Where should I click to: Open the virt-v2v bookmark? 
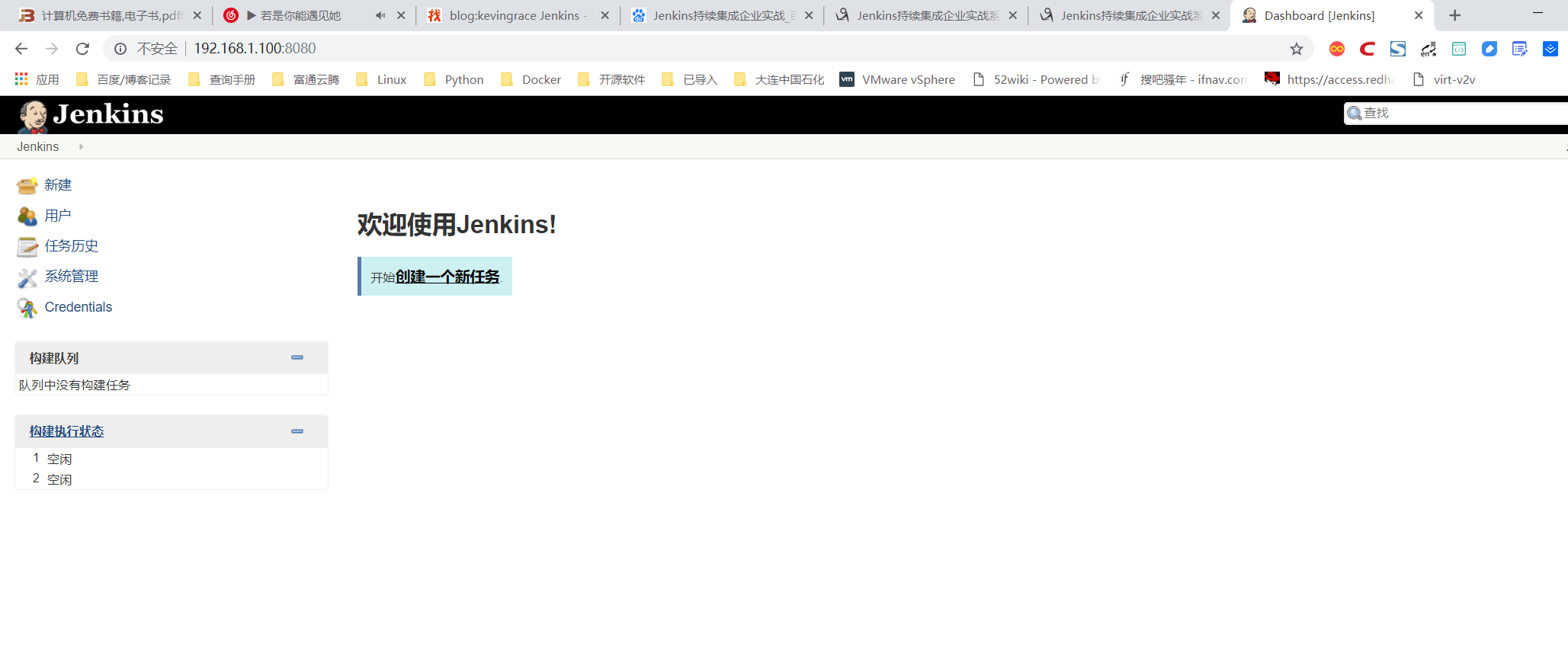tap(1444, 79)
